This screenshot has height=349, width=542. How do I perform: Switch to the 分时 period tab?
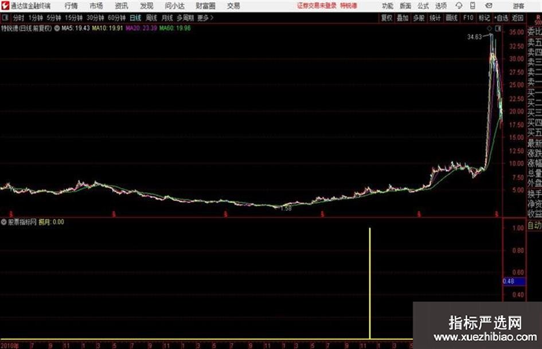coord(19,18)
